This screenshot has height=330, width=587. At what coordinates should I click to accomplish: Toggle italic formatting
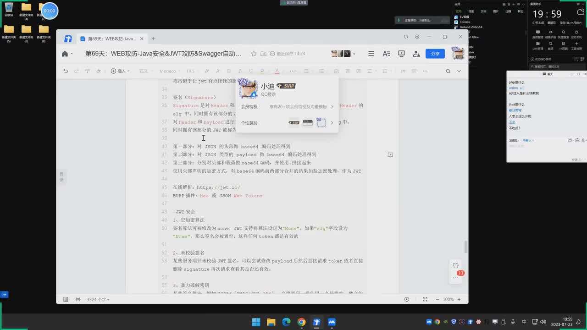pos(240,71)
